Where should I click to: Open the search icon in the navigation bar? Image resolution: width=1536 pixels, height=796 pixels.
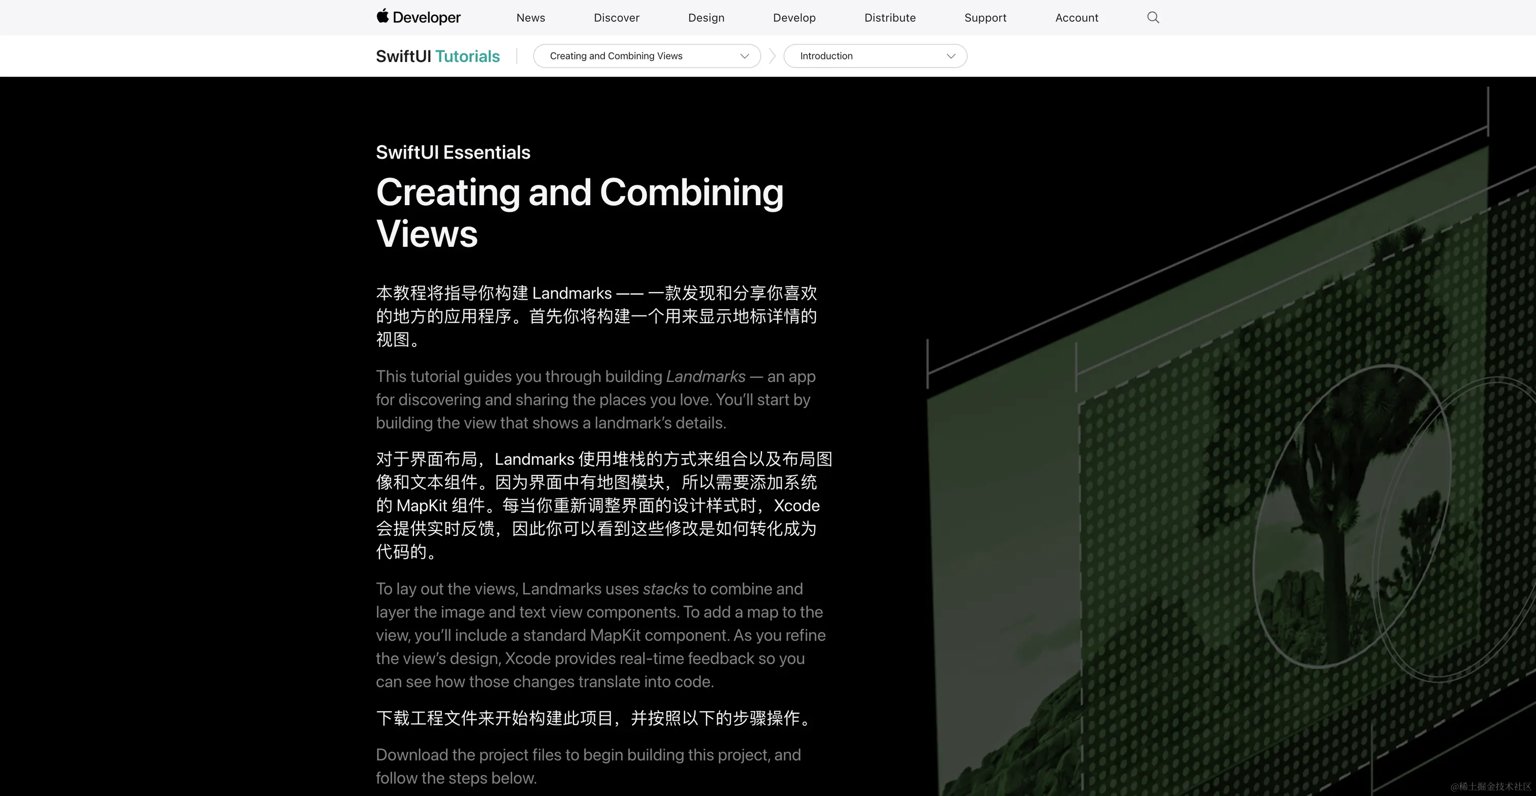click(1153, 17)
